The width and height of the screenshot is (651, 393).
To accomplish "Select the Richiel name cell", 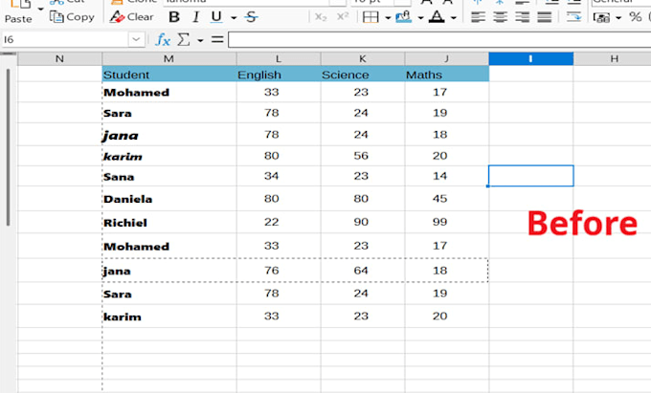I will (169, 222).
